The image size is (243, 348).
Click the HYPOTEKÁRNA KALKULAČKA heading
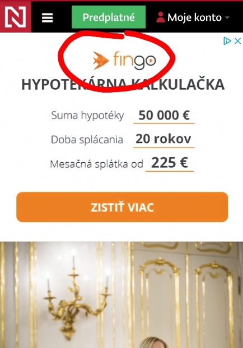pyautogui.click(x=123, y=85)
